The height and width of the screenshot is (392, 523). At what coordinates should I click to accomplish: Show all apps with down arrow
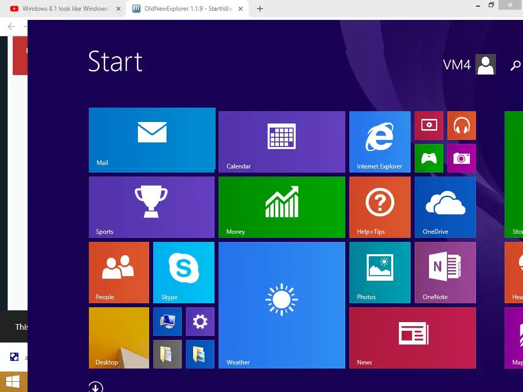coord(96,387)
